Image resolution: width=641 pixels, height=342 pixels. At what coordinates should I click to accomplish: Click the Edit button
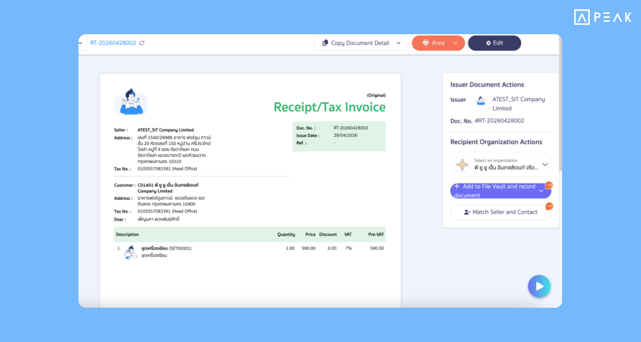[495, 43]
